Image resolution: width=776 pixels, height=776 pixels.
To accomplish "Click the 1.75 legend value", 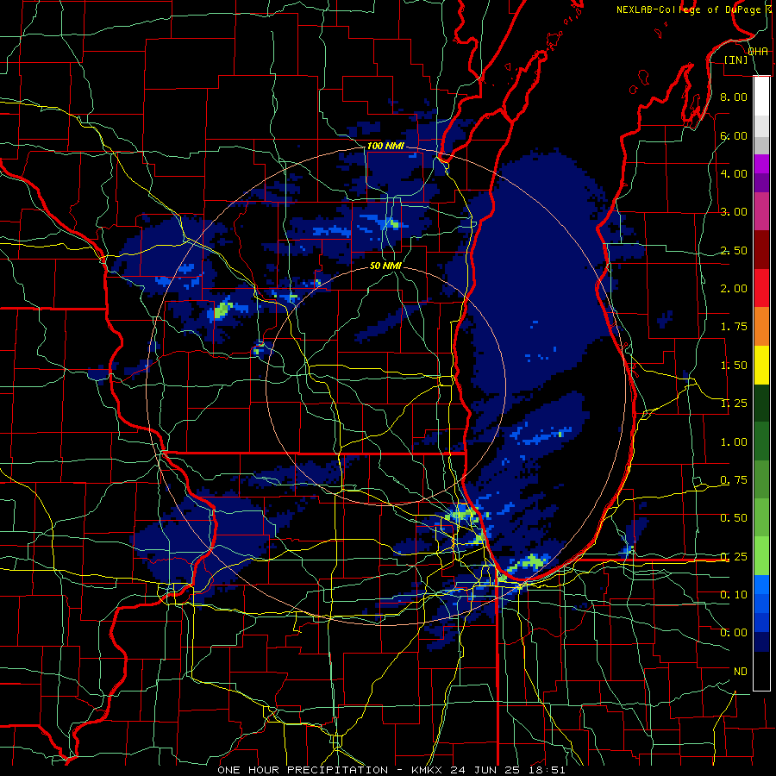I will [x=734, y=327].
